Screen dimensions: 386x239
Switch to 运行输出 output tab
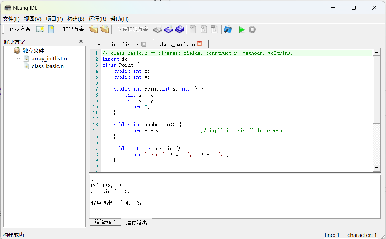[x=137, y=222]
